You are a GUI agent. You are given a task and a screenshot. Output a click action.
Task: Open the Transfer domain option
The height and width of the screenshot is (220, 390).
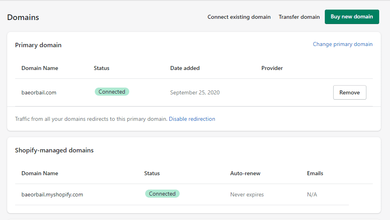point(299,17)
